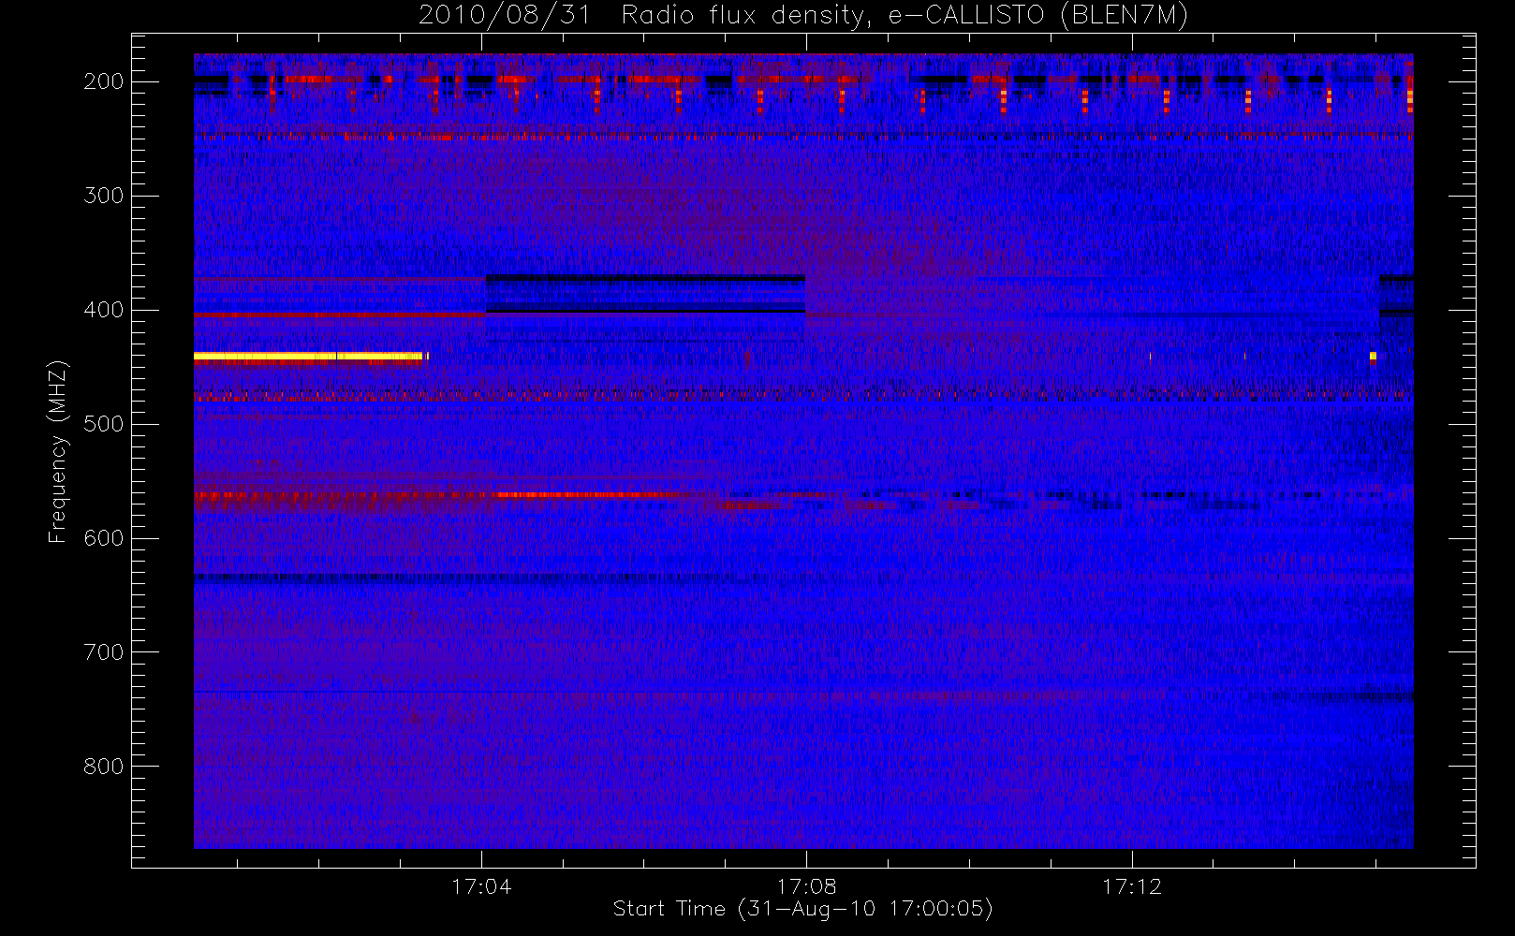Click the 17:04 time tick label
The width and height of the screenshot is (1515, 936).
coord(481,886)
